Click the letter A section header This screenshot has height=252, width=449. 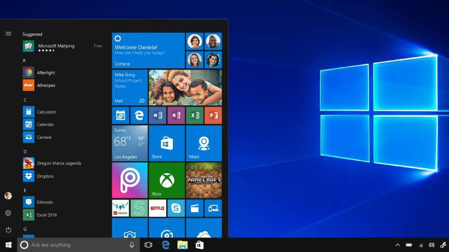24,60
